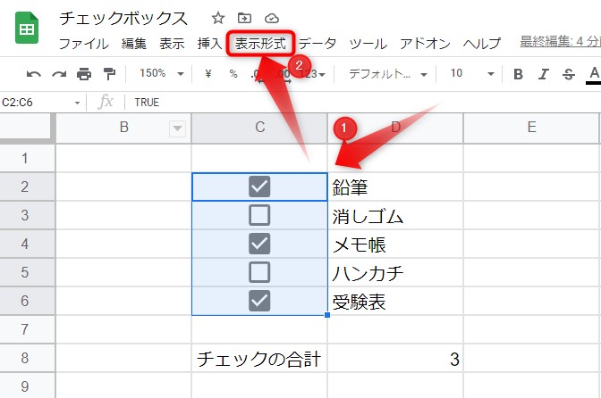Move document with folder icon
Image resolution: width=601 pixels, height=398 pixels.
click(244, 18)
